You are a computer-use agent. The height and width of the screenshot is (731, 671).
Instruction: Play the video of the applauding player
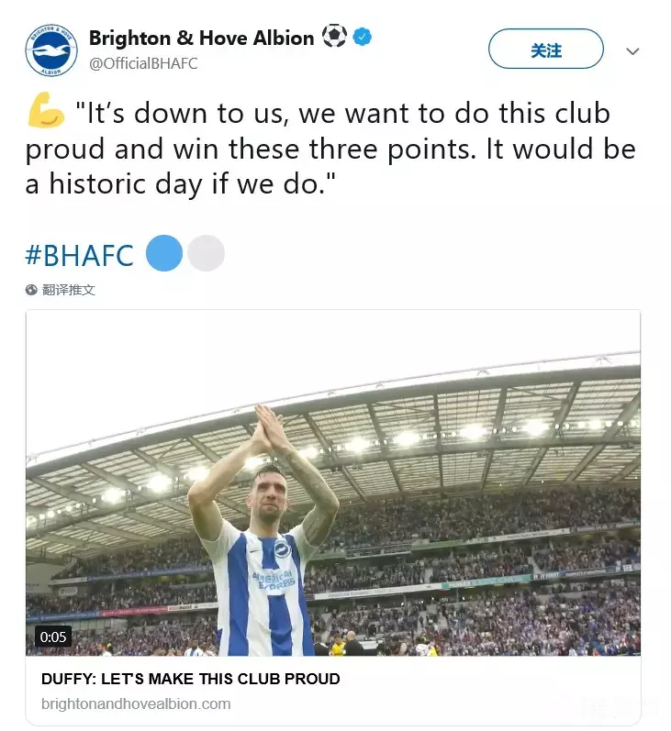point(332,482)
